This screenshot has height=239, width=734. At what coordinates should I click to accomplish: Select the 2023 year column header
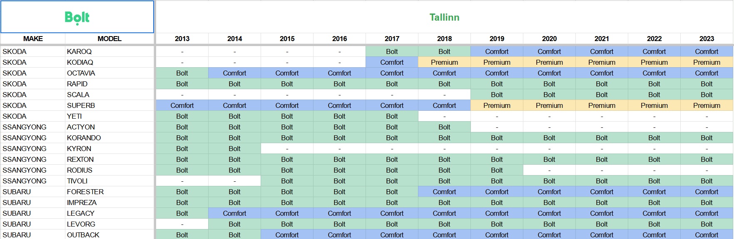pyautogui.click(x=707, y=39)
